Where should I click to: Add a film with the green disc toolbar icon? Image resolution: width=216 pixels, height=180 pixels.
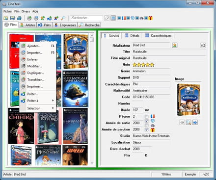[x=29, y=18]
